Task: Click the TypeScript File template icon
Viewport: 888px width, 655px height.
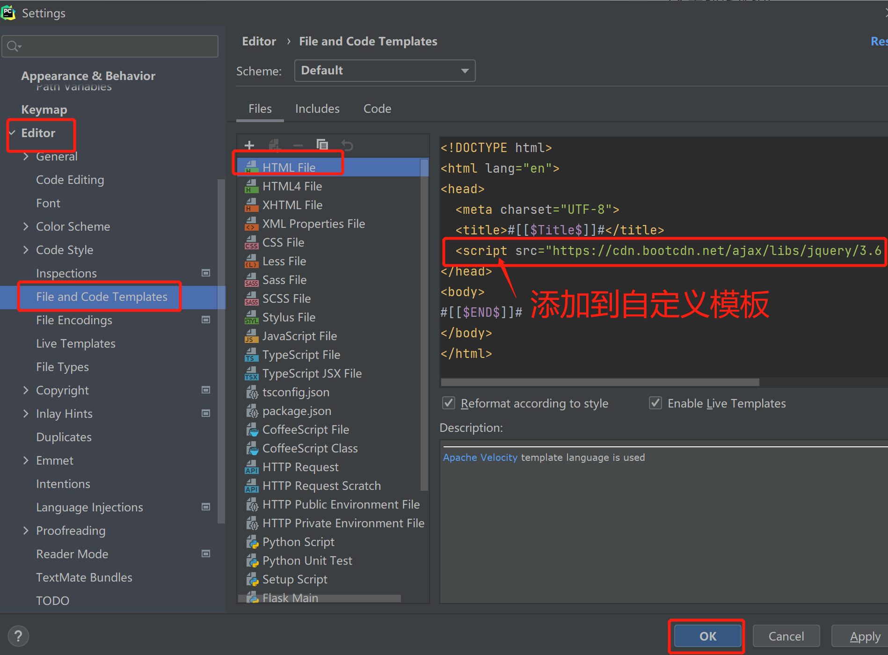Action: pos(252,355)
